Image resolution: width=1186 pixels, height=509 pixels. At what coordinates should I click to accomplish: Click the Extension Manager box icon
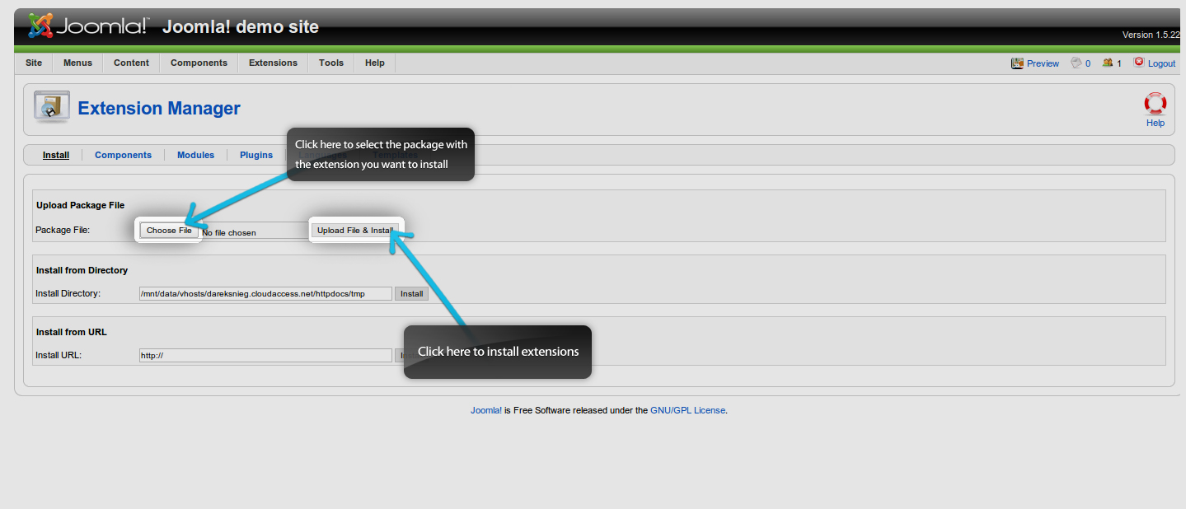pyautogui.click(x=51, y=107)
